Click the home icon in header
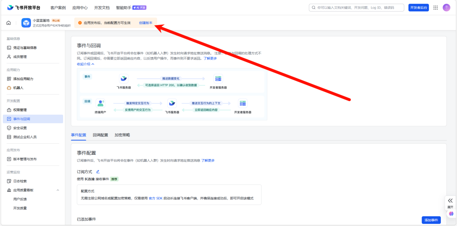Screen dimensions: 457x226 pos(8,23)
